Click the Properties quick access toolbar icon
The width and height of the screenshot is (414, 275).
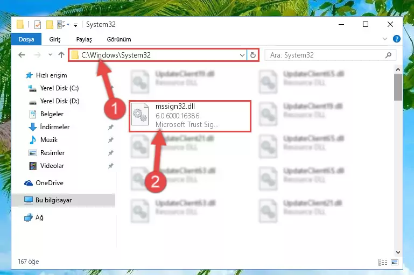click(38, 25)
